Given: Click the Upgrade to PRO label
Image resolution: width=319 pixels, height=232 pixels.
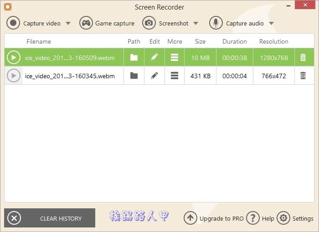Looking at the screenshot, I should [221, 219].
